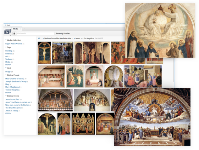The width and height of the screenshot is (199, 150).
Task: Open the Noli me tangere garden thumbnail
Action: click(x=75, y=76)
